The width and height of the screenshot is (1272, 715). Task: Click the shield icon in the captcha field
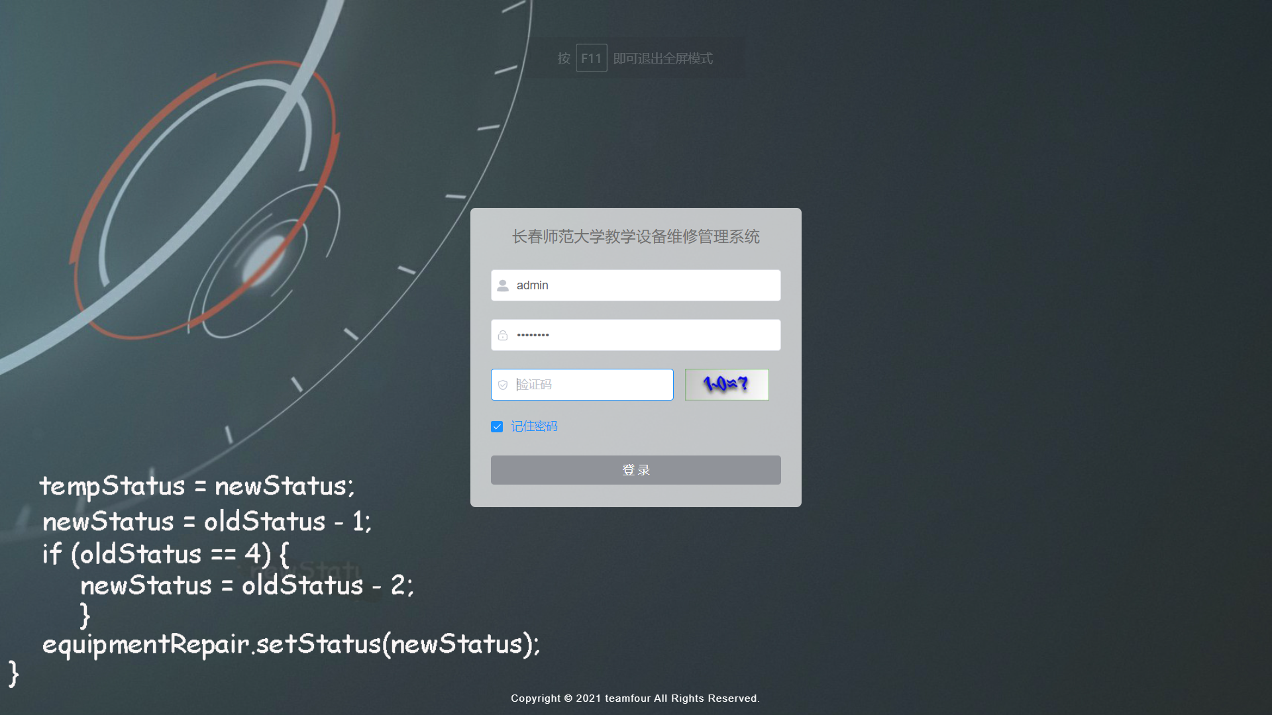click(502, 384)
